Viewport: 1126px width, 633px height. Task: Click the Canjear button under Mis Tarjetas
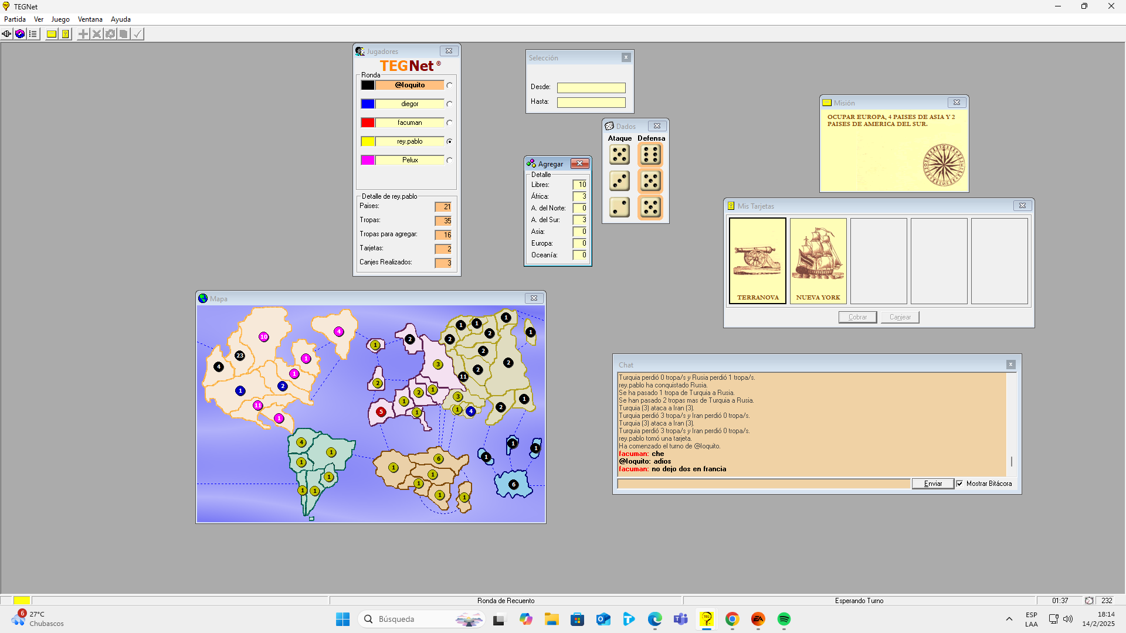[900, 317]
